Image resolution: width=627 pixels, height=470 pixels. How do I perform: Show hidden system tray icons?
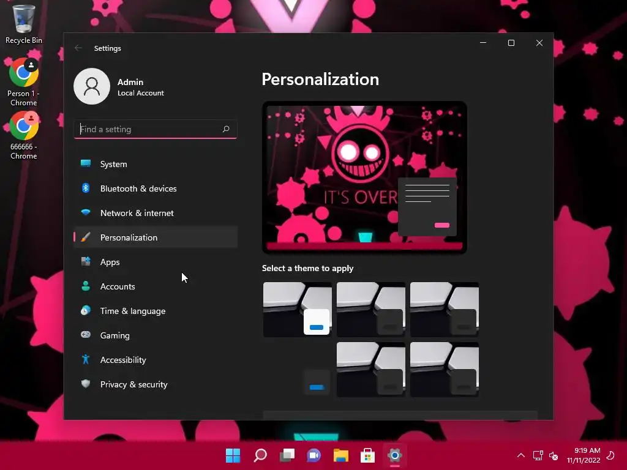point(521,455)
